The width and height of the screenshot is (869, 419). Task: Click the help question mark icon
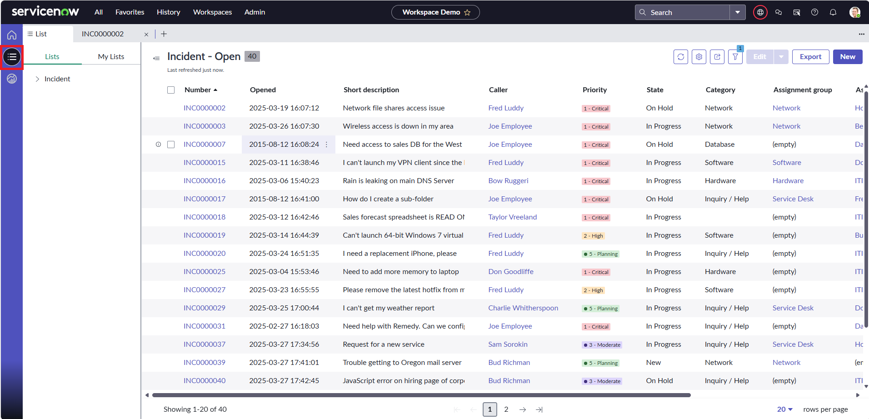click(x=814, y=12)
